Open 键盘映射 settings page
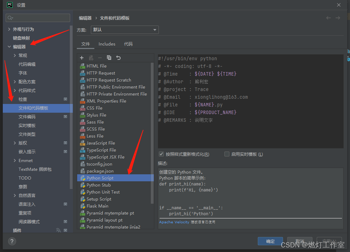Screen dimensions: 350x252 coord(21,38)
